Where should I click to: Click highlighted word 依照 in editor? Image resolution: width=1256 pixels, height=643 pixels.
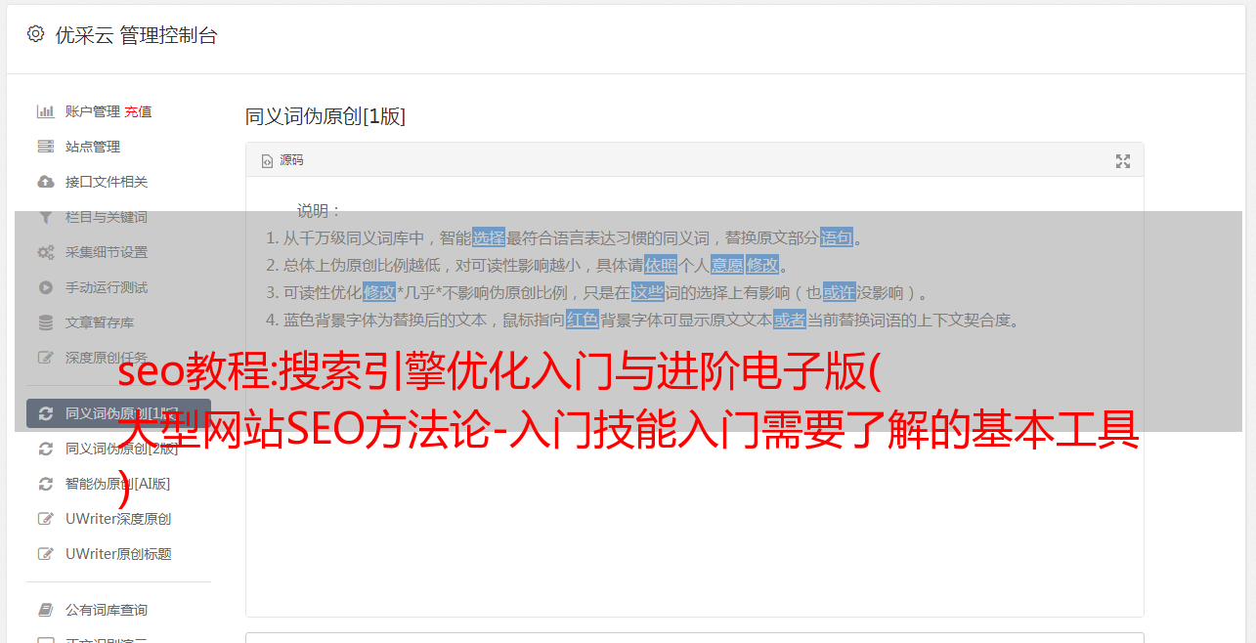661,265
